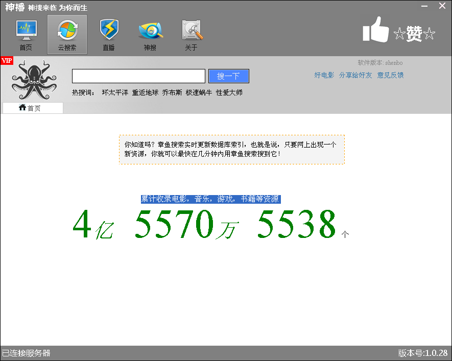The image size is (452, 361).
Task: Select hot search term 性爱大师
Action: 229,93
